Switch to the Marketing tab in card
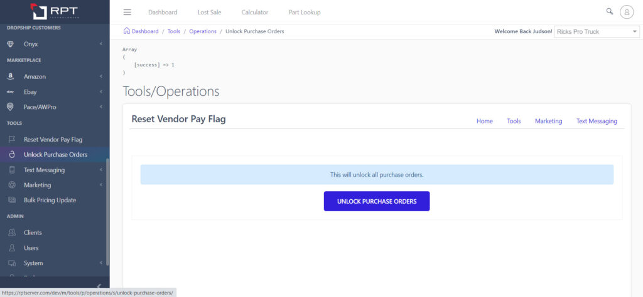The height and width of the screenshot is (297, 643). (548, 121)
